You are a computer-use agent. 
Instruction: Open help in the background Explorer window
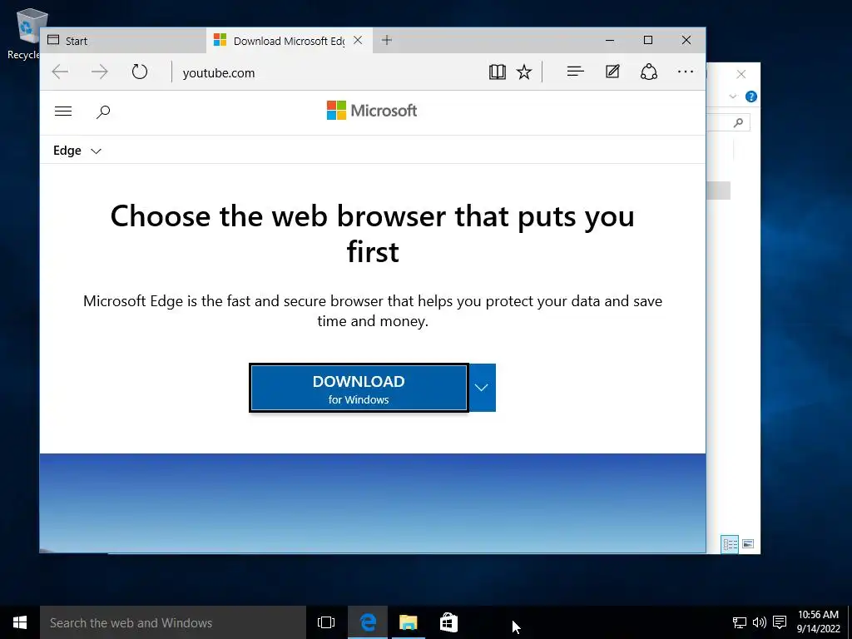click(x=751, y=97)
